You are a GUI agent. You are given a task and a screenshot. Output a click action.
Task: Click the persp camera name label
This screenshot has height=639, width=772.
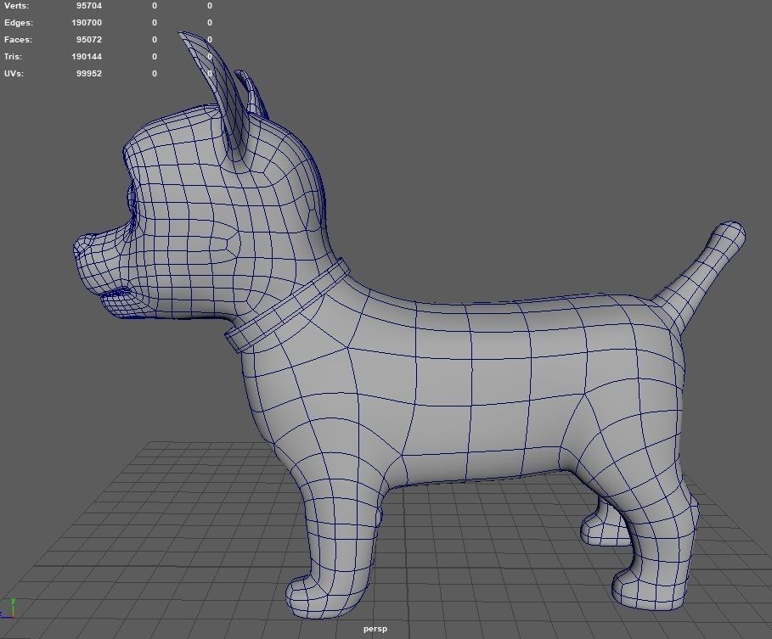(x=375, y=629)
